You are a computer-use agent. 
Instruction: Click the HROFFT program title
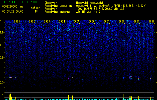15,2
